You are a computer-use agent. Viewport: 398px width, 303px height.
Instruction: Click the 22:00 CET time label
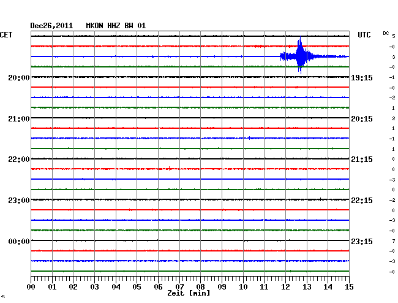(x=19, y=159)
